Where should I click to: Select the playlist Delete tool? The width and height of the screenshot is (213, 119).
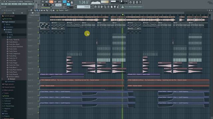click(x=40, y=10)
